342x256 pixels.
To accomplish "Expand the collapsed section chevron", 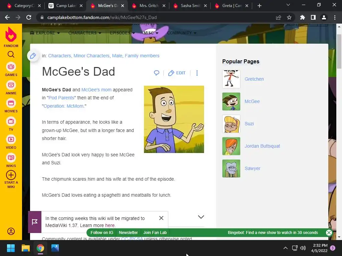I will [x=201, y=217].
